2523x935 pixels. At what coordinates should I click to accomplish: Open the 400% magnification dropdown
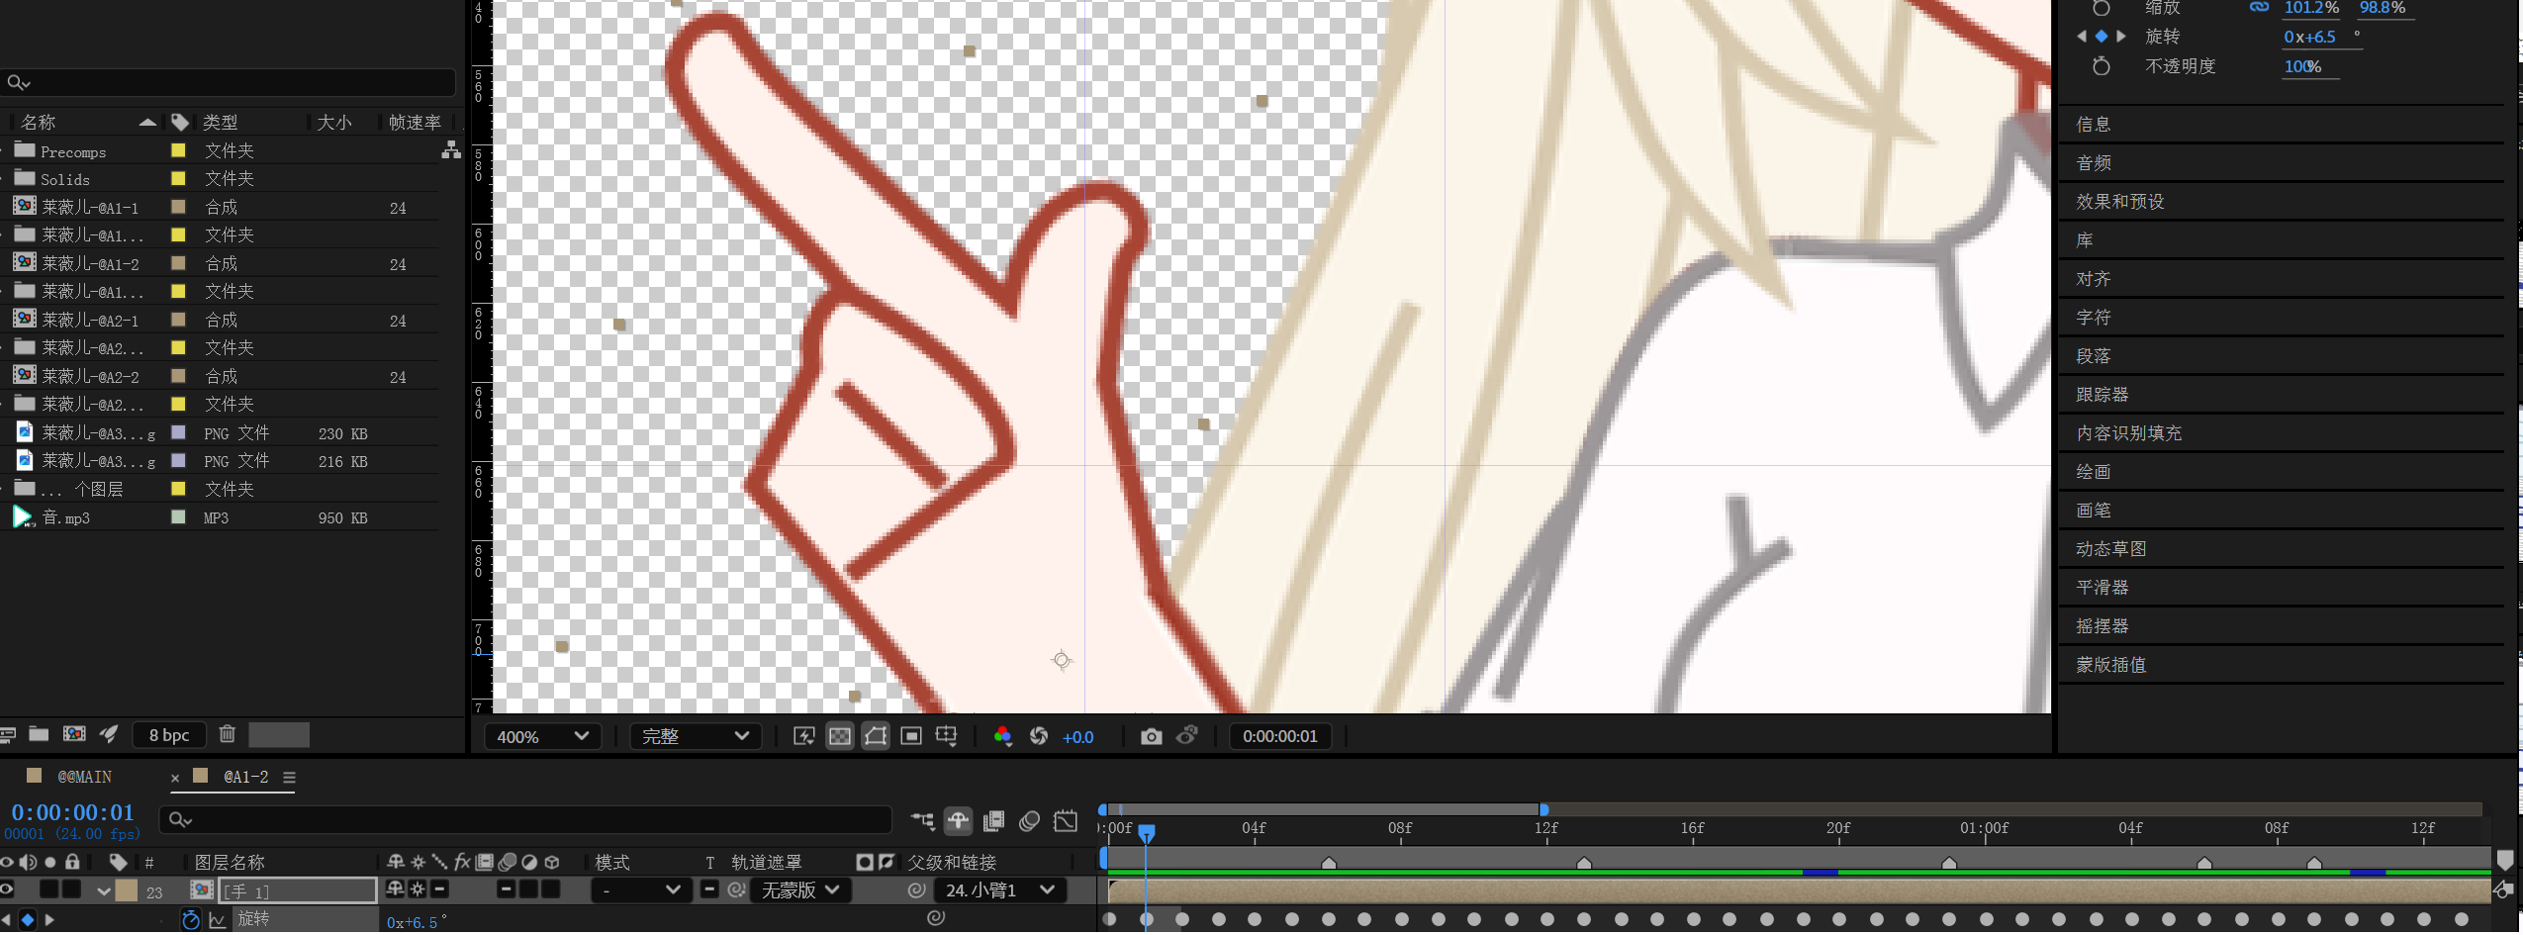pyautogui.click(x=542, y=737)
